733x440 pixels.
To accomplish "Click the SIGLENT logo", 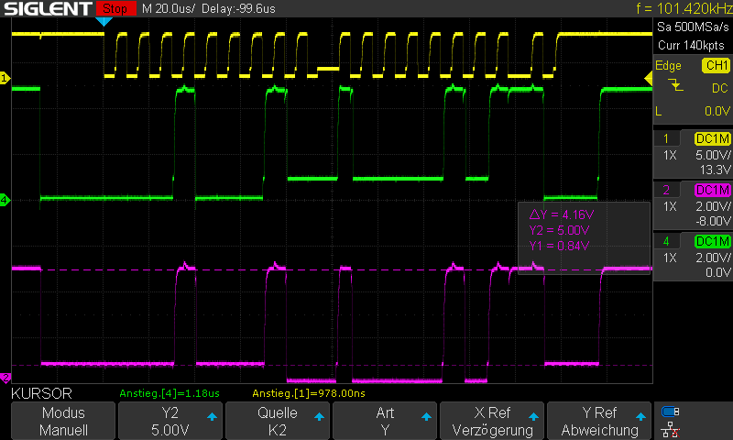I will [x=48, y=8].
